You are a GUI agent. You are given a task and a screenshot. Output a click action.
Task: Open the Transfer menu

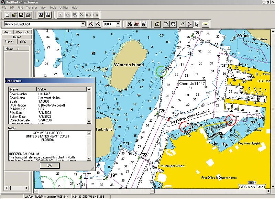(32, 7)
